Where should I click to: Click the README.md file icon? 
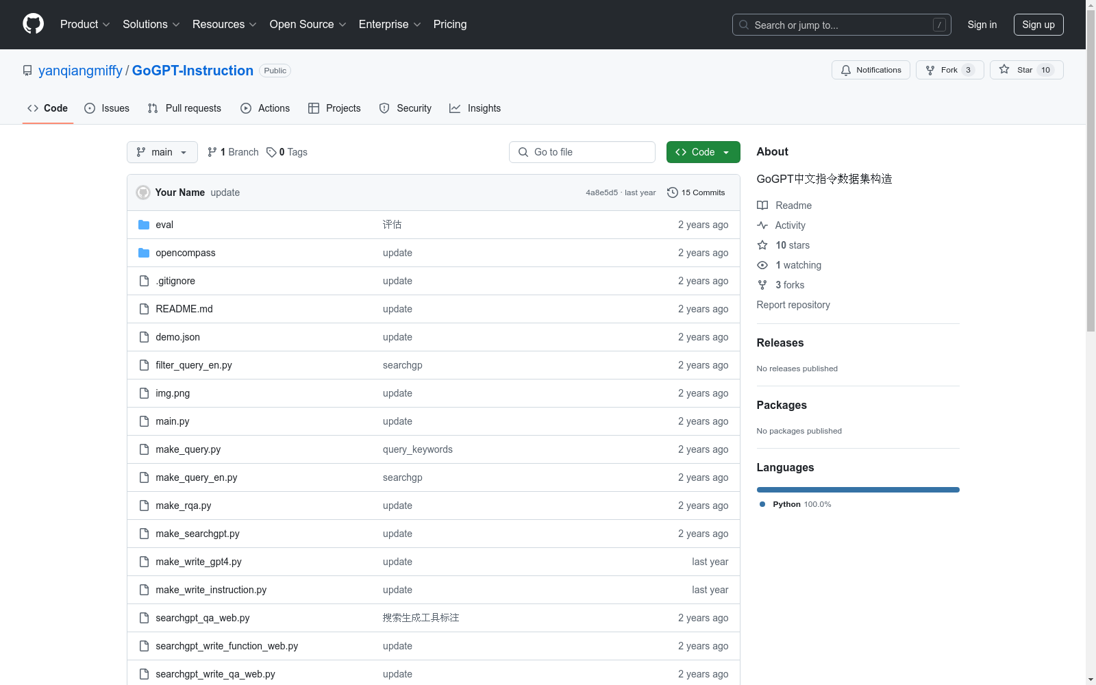tap(144, 309)
